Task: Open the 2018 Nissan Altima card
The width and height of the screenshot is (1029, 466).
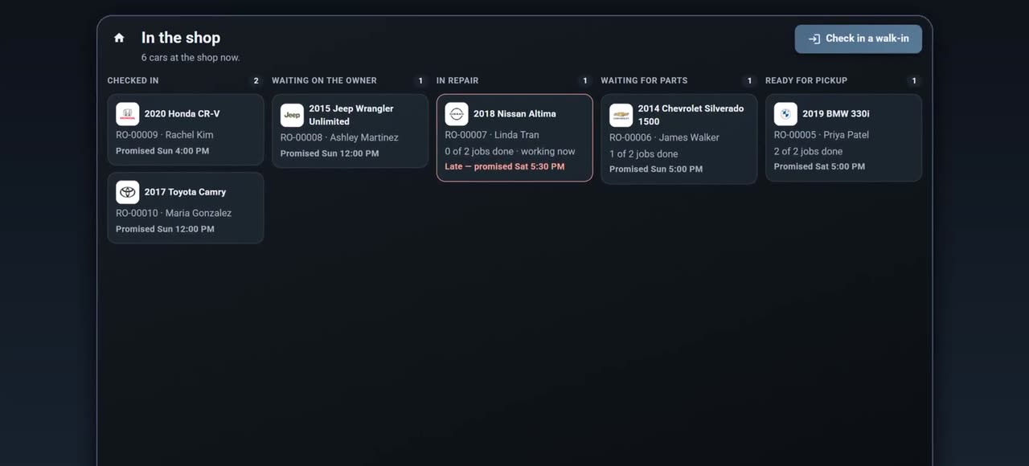Action: [x=514, y=137]
